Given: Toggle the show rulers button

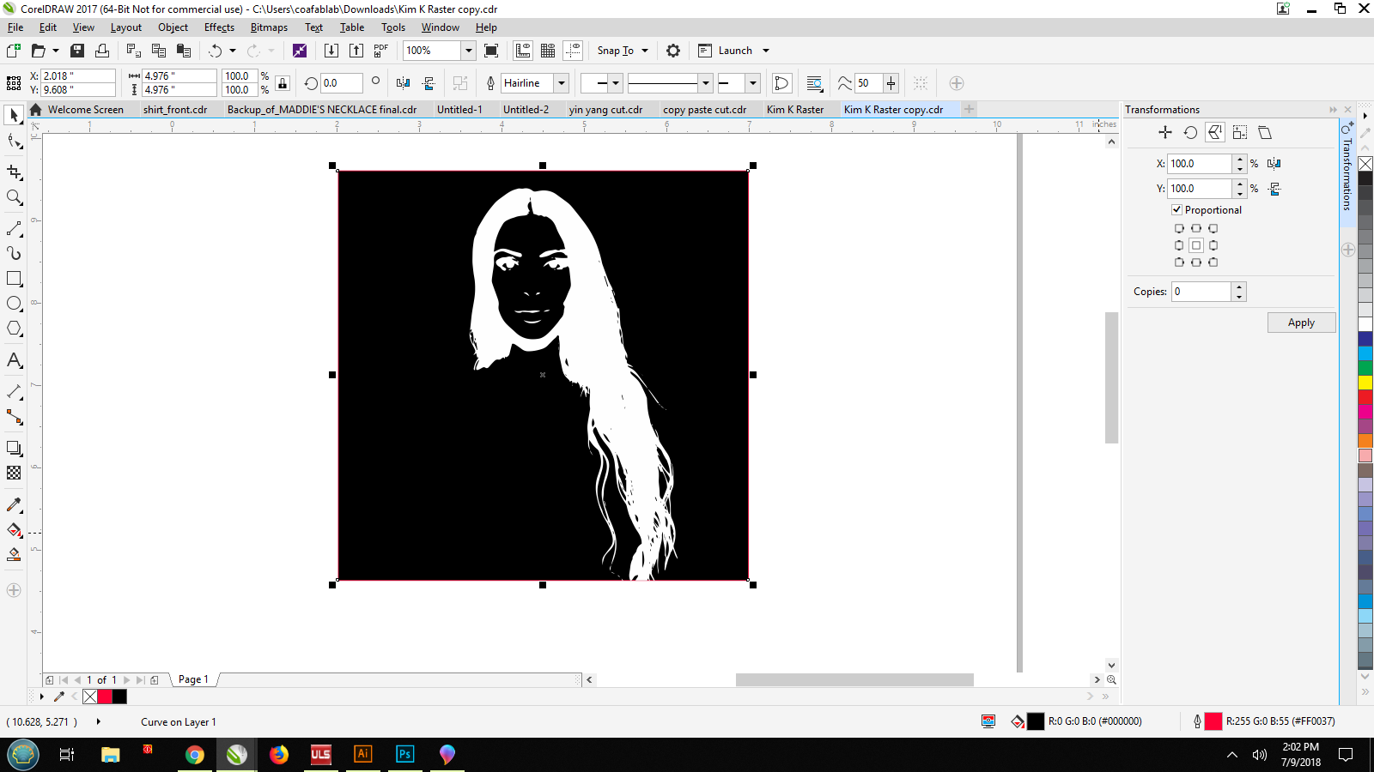Looking at the screenshot, I should 523,51.
